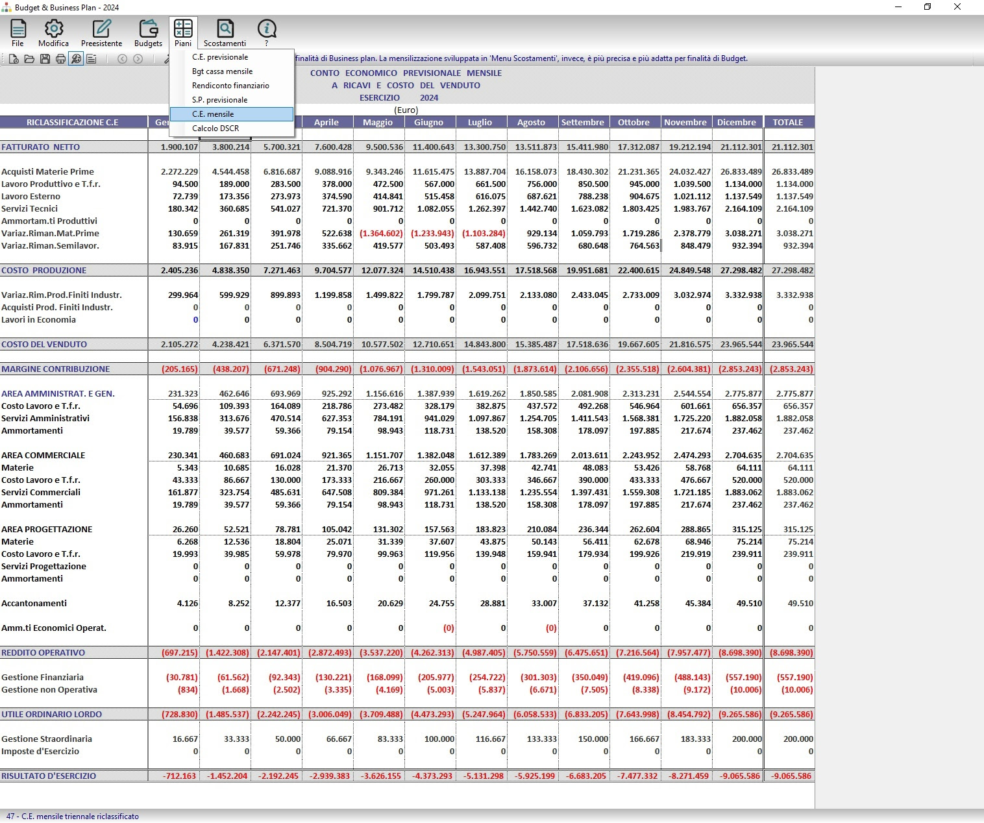Viewport: 984px width, 823px height.
Task: Click the RISULTATO D'ESERCIZIO row label
Action: pyautogui.click(x=49, y=776)
